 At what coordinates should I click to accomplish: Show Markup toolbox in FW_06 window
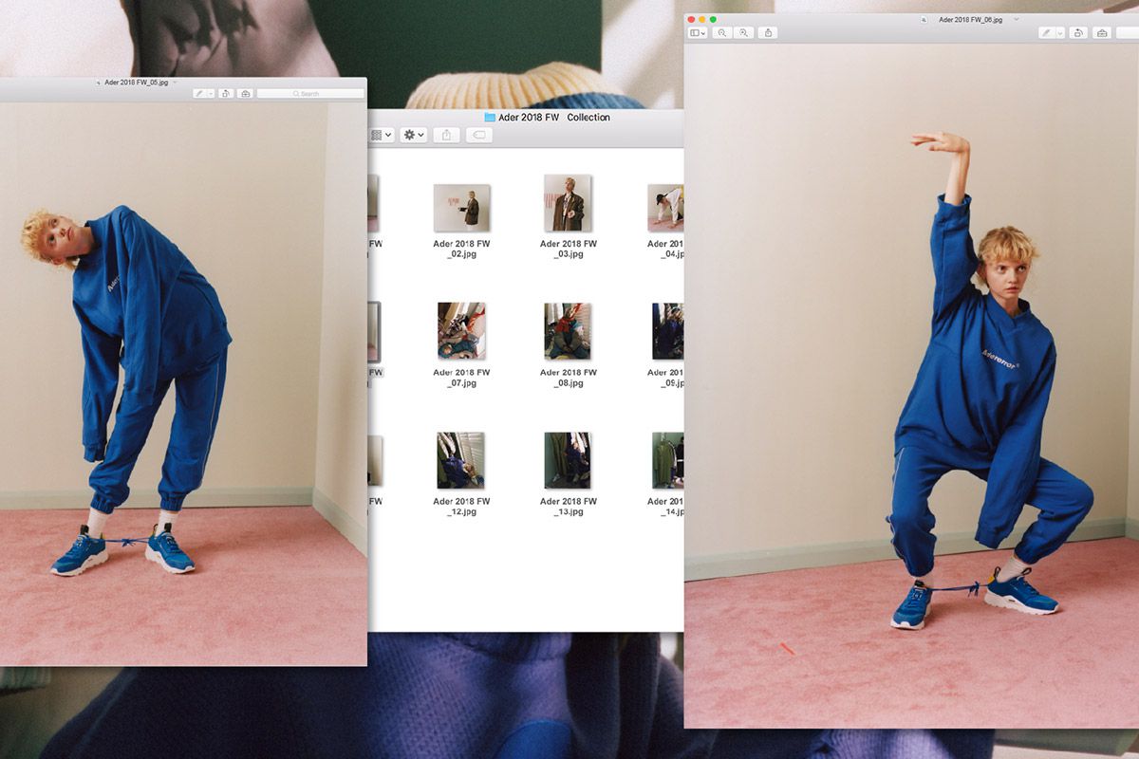point(1101,33)
